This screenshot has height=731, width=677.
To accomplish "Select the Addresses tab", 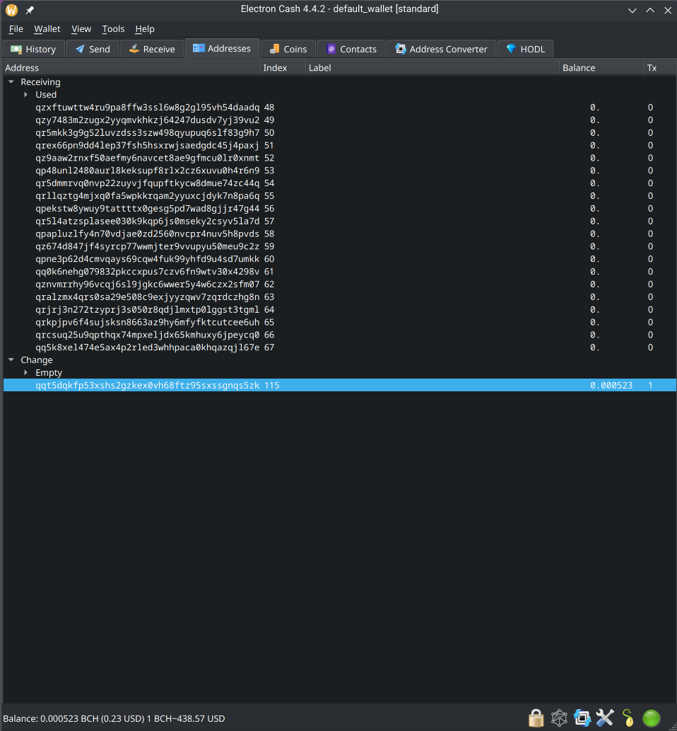I will [222, 49].
